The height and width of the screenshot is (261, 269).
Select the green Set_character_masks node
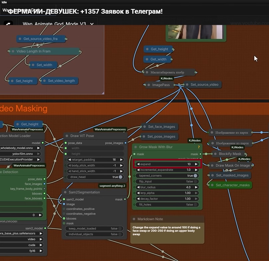tap(231, 185)
